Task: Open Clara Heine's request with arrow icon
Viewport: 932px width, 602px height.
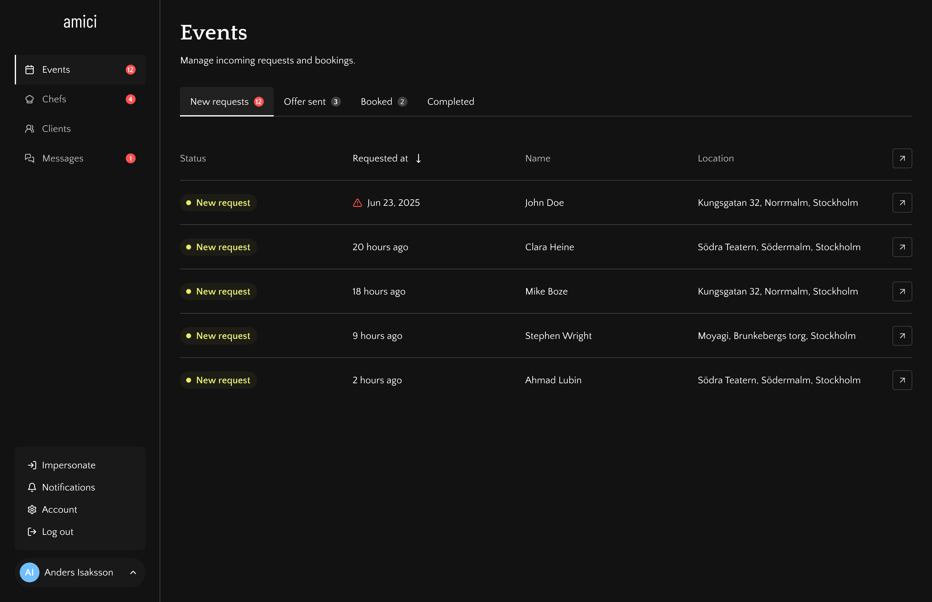Action: 902,247
